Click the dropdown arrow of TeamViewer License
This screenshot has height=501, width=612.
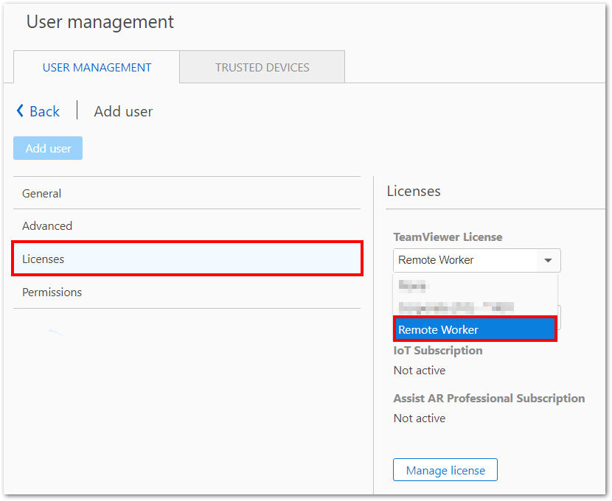548,260
